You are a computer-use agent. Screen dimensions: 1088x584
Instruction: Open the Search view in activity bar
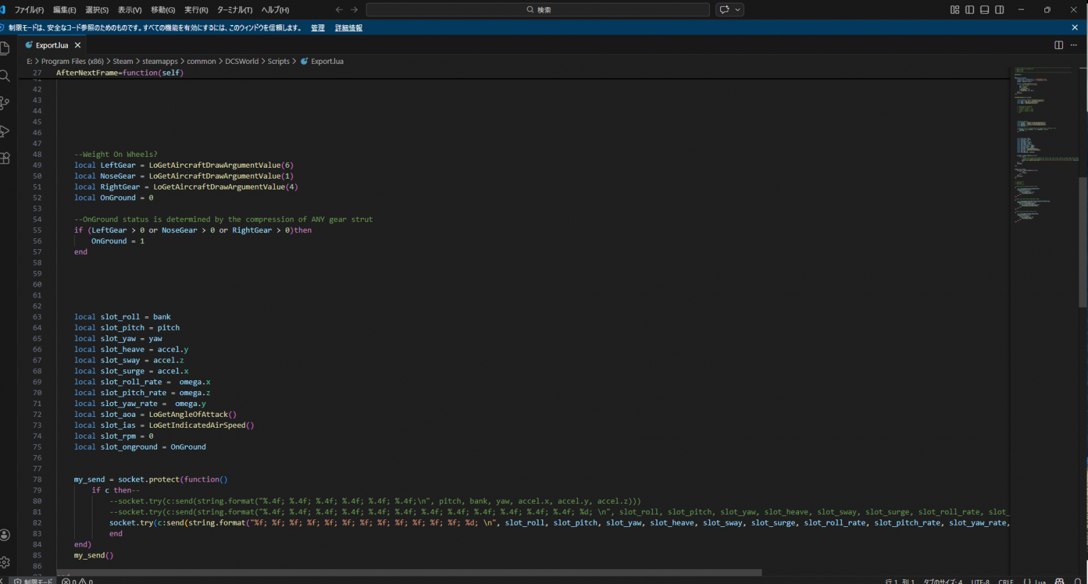tap(5, 76)
